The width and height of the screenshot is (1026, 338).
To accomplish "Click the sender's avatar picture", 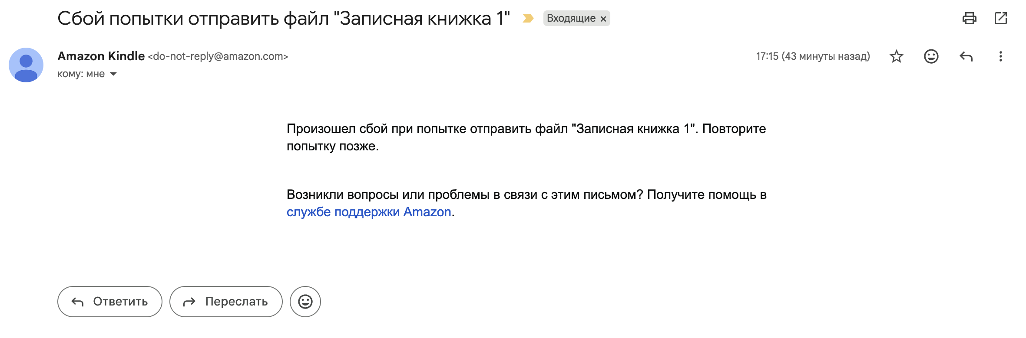I will point(26,65).
